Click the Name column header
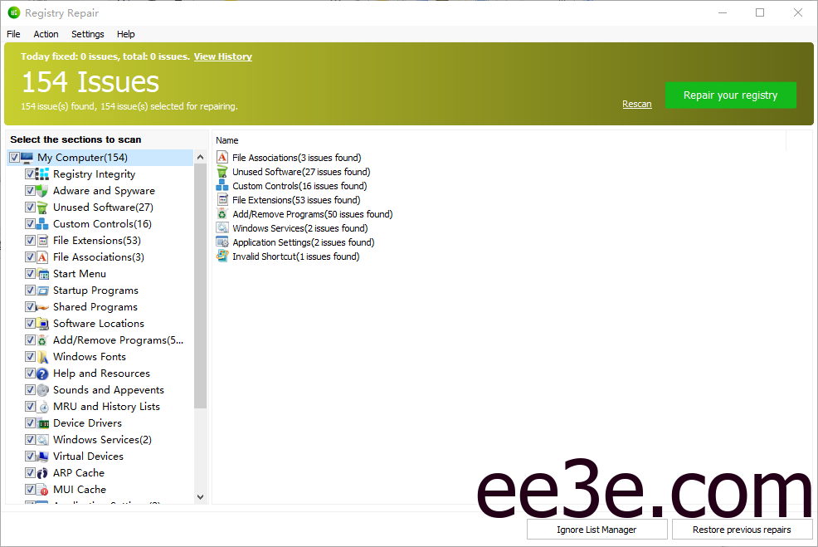This screenshot has width=818, height=547. (x=227, y=140)
